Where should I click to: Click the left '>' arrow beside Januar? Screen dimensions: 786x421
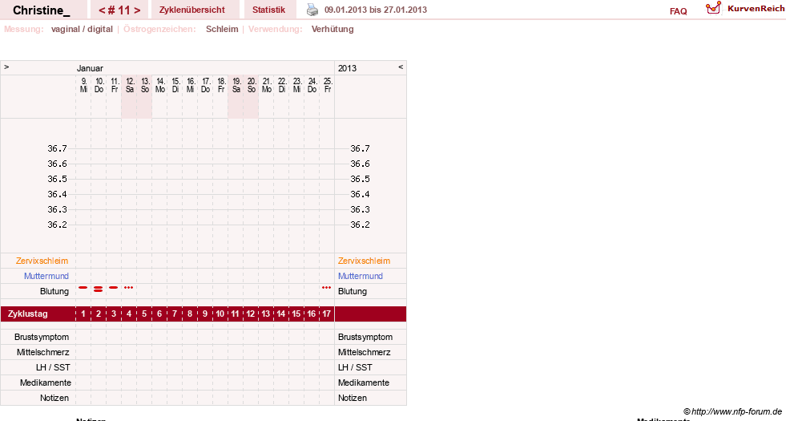point(6,67)
